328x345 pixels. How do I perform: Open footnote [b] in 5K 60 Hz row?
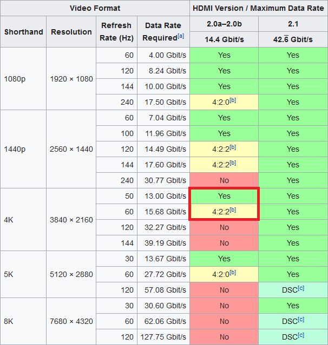tap(233, 273)
